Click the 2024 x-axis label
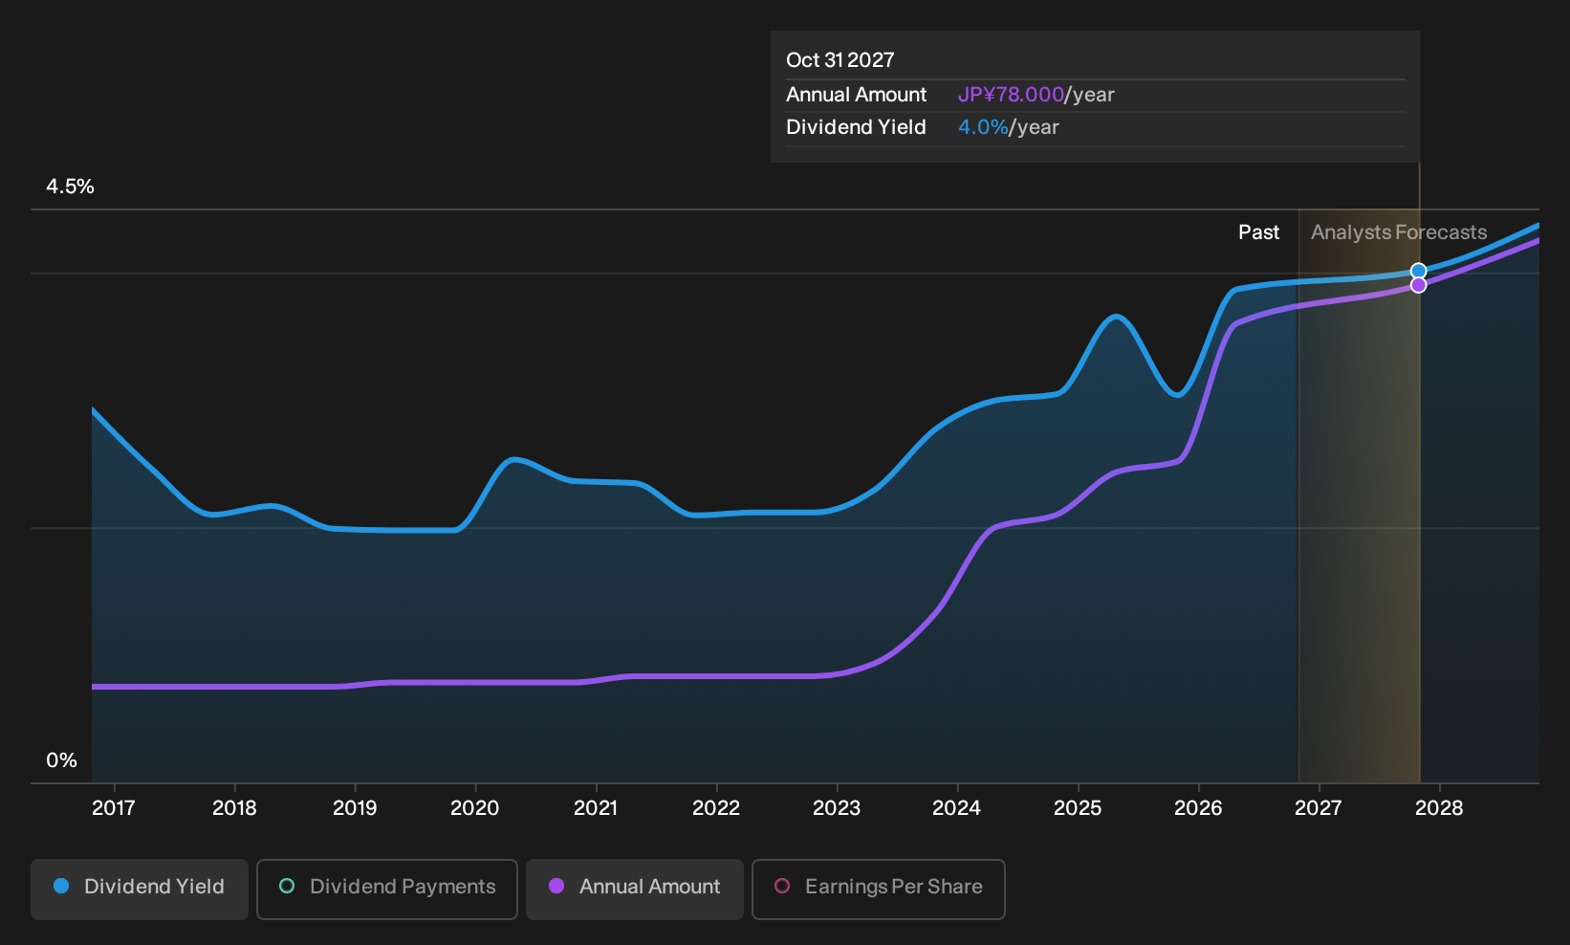The image size is (1570, 945). [957, 808]
